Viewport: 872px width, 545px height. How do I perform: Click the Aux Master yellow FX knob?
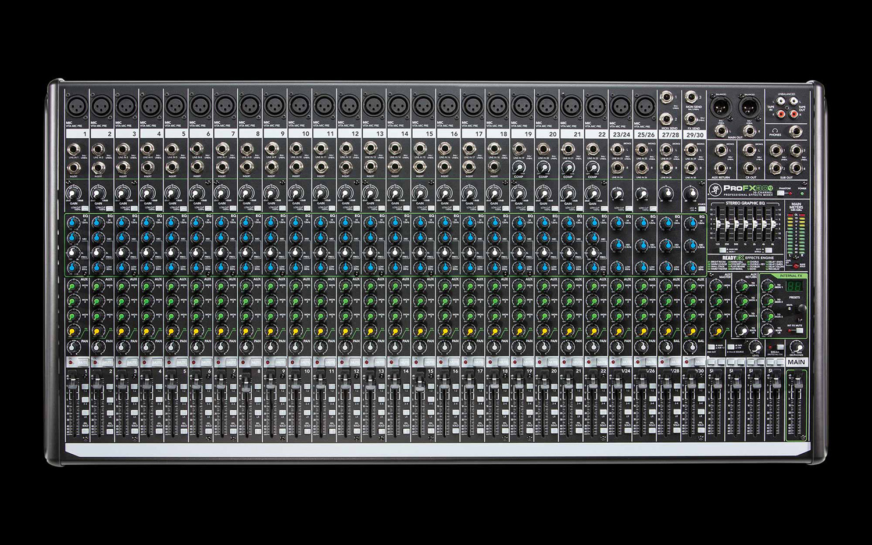[716, 331]
